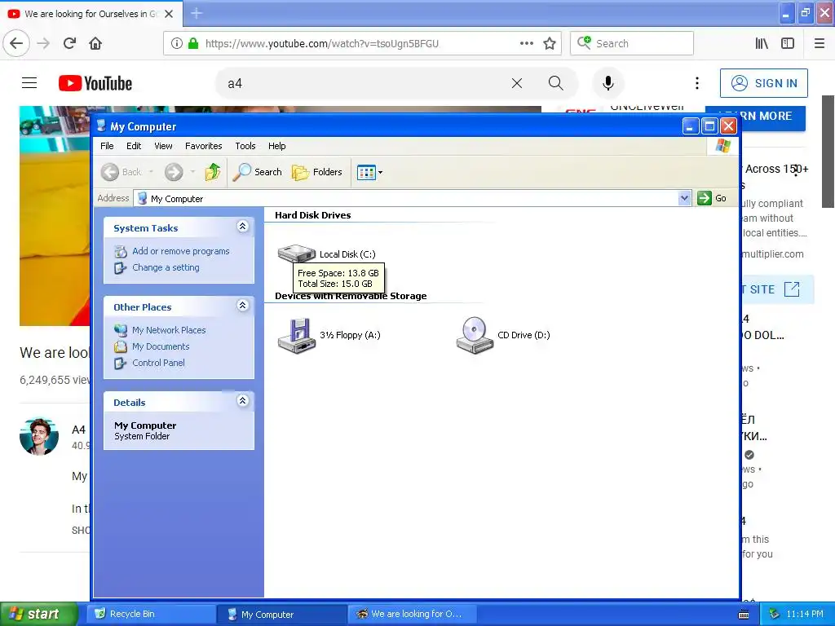This screenshot has width=835, height=626.
Task: Switch to Firefox taskbar item
Action: point(413,614)
